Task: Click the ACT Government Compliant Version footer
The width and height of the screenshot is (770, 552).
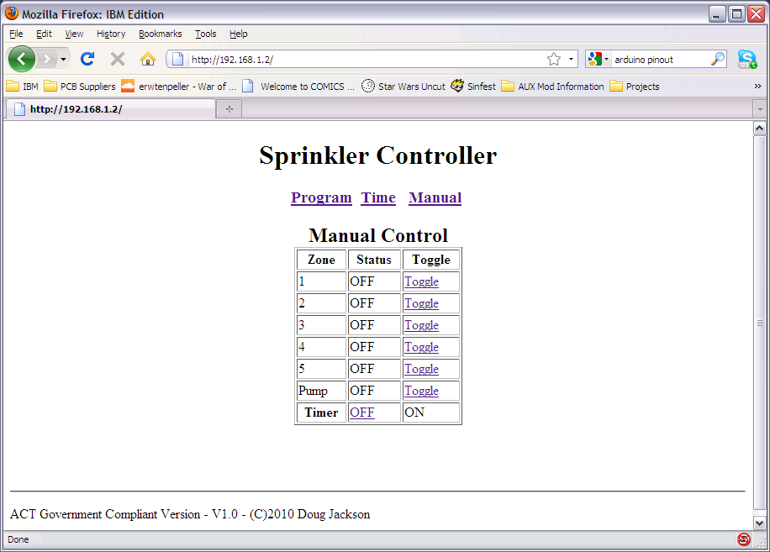Action: [x=190, y=514]
